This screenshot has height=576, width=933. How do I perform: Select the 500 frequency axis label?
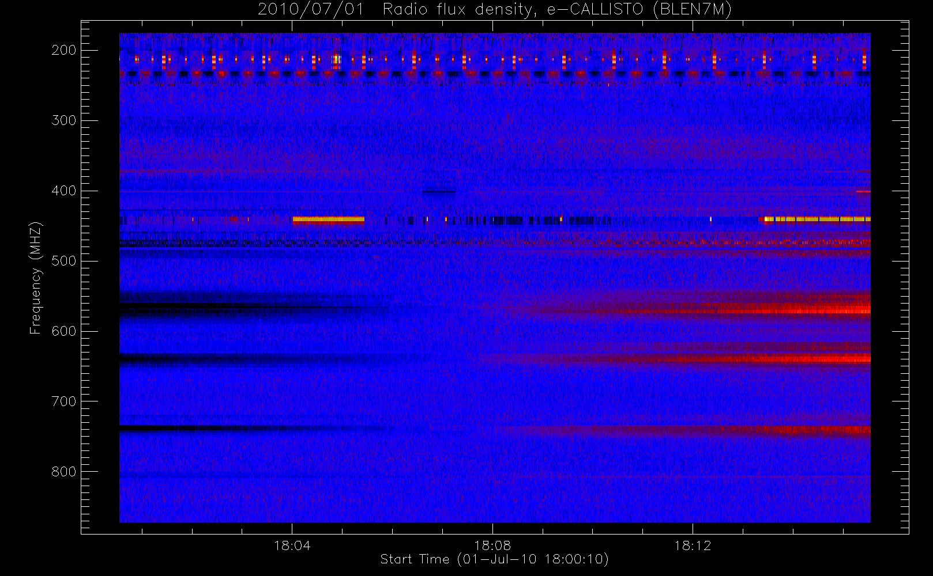coord(63,261)
